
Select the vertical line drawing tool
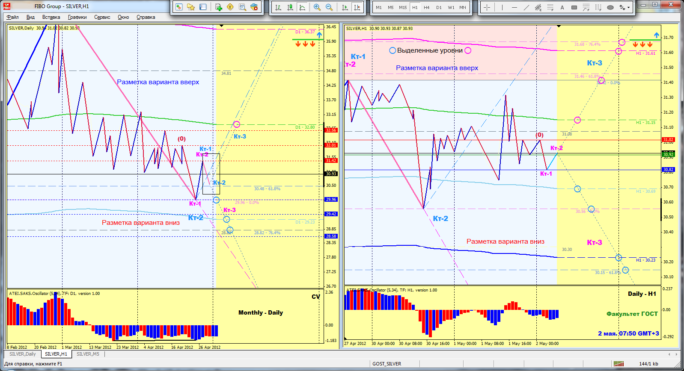coord(502,7)
